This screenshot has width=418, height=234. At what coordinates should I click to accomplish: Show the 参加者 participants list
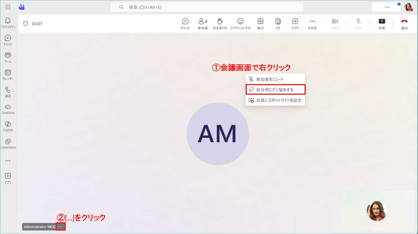(x=202, y=24)
